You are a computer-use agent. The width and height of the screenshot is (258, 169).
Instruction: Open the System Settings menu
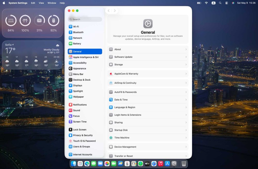18,3
